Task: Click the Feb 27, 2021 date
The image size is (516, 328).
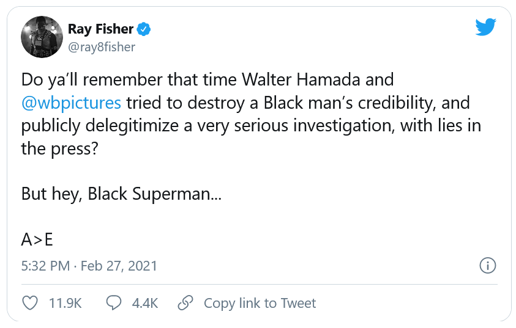Action: [119, 266]
